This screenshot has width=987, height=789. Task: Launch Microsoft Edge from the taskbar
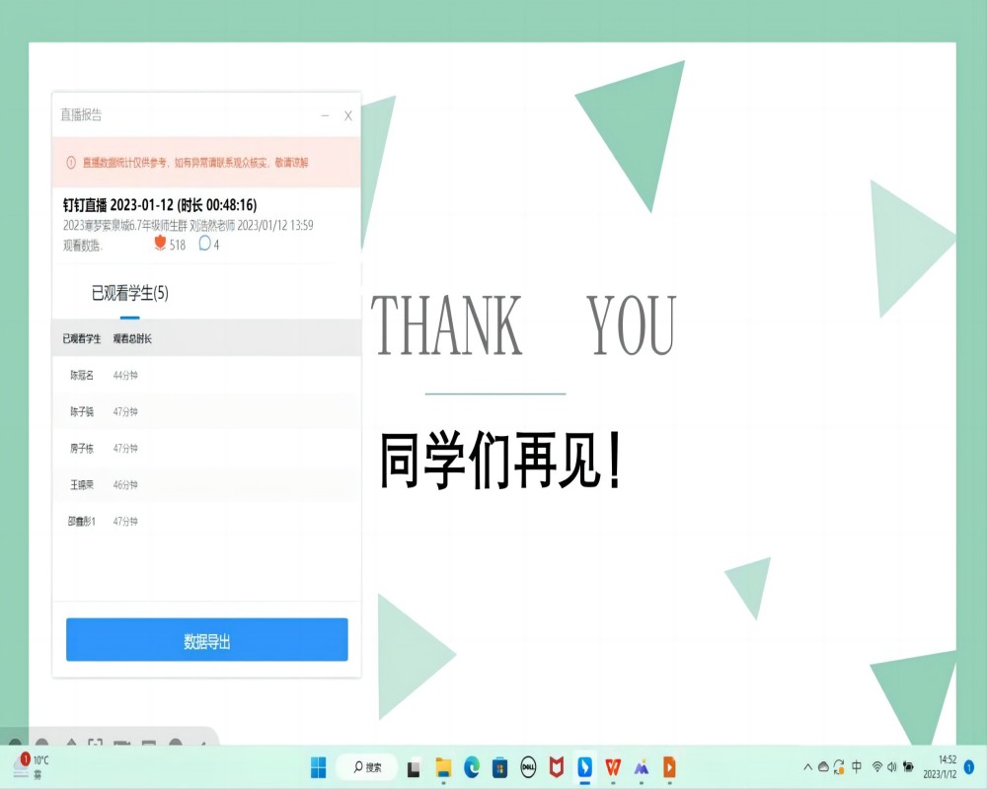[x=472, y=767]
